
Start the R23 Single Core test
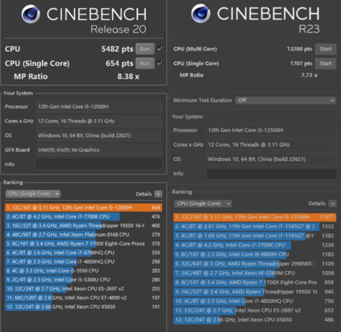tap(325, 63)
